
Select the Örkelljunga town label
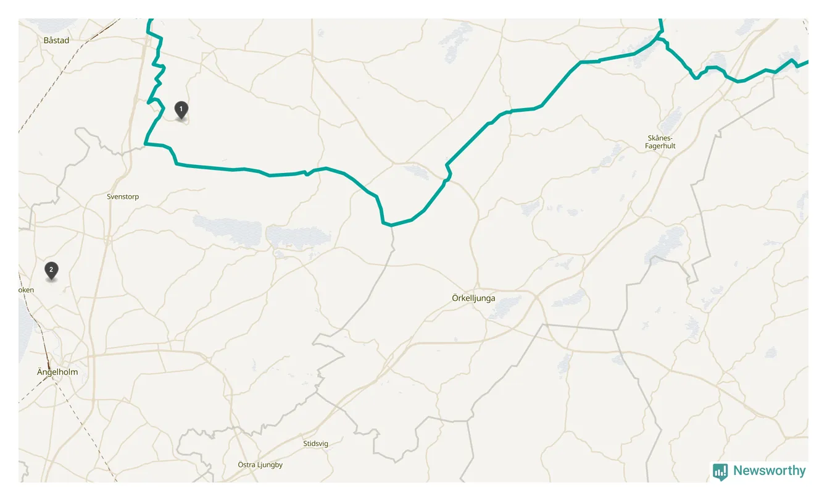(473, 298)
